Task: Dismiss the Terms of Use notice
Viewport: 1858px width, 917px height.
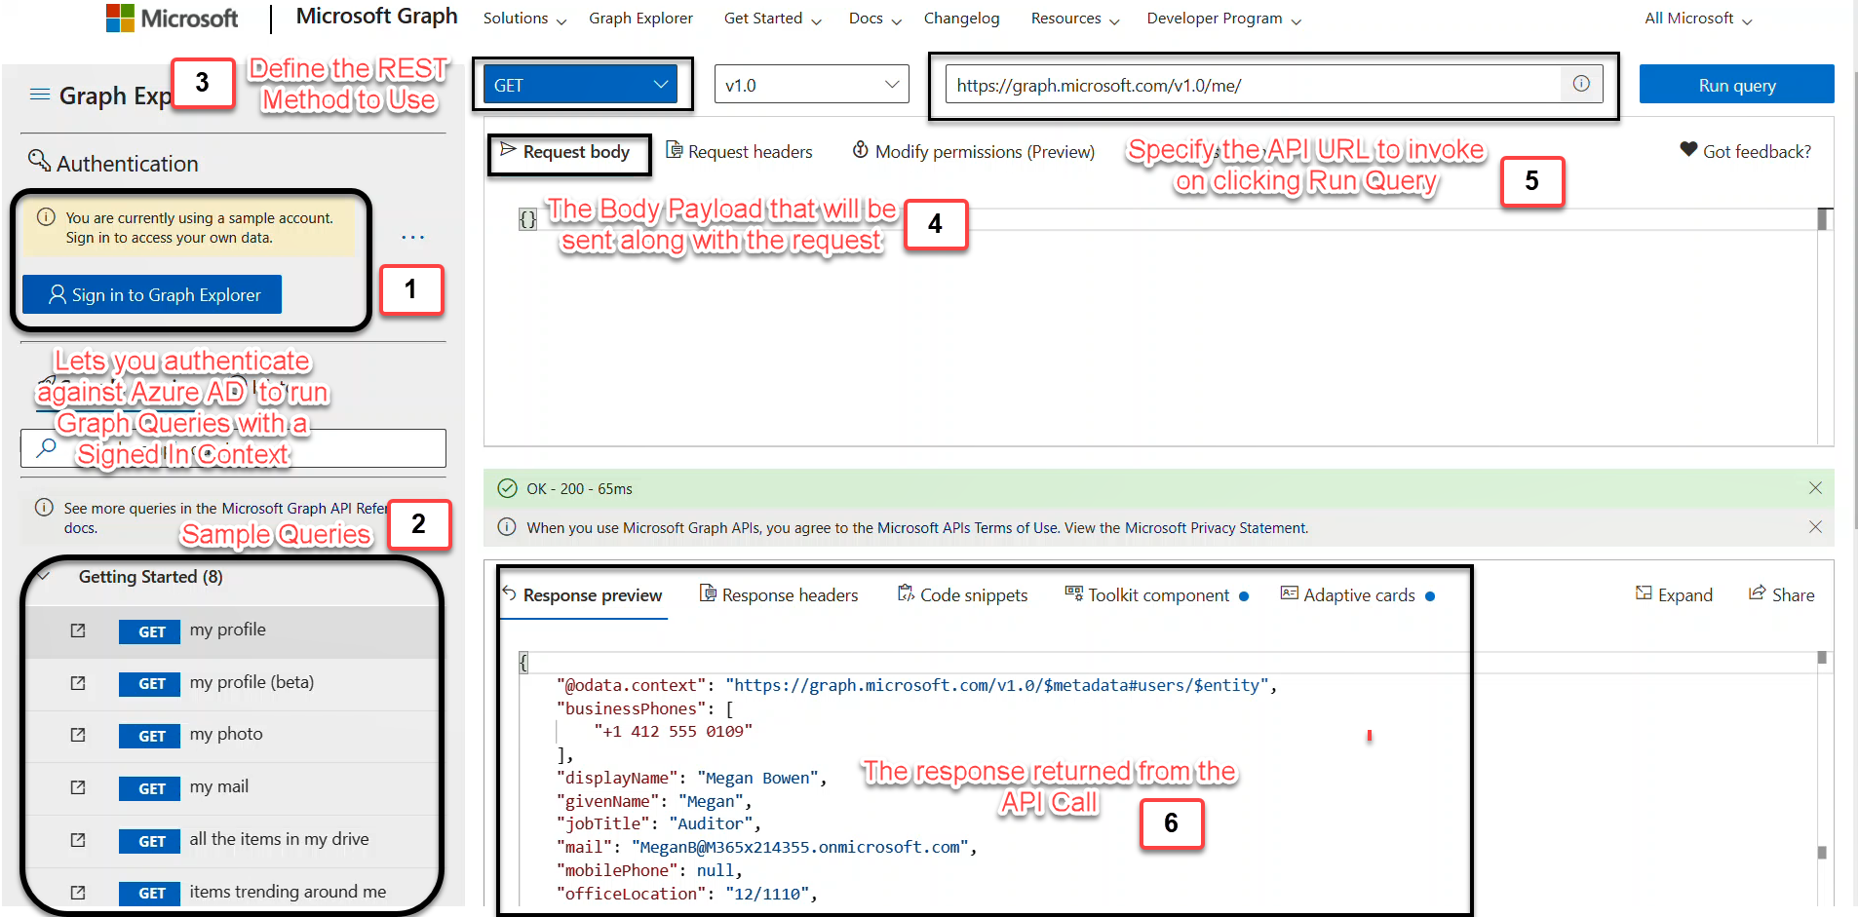Action: (x=1815, y=527)
